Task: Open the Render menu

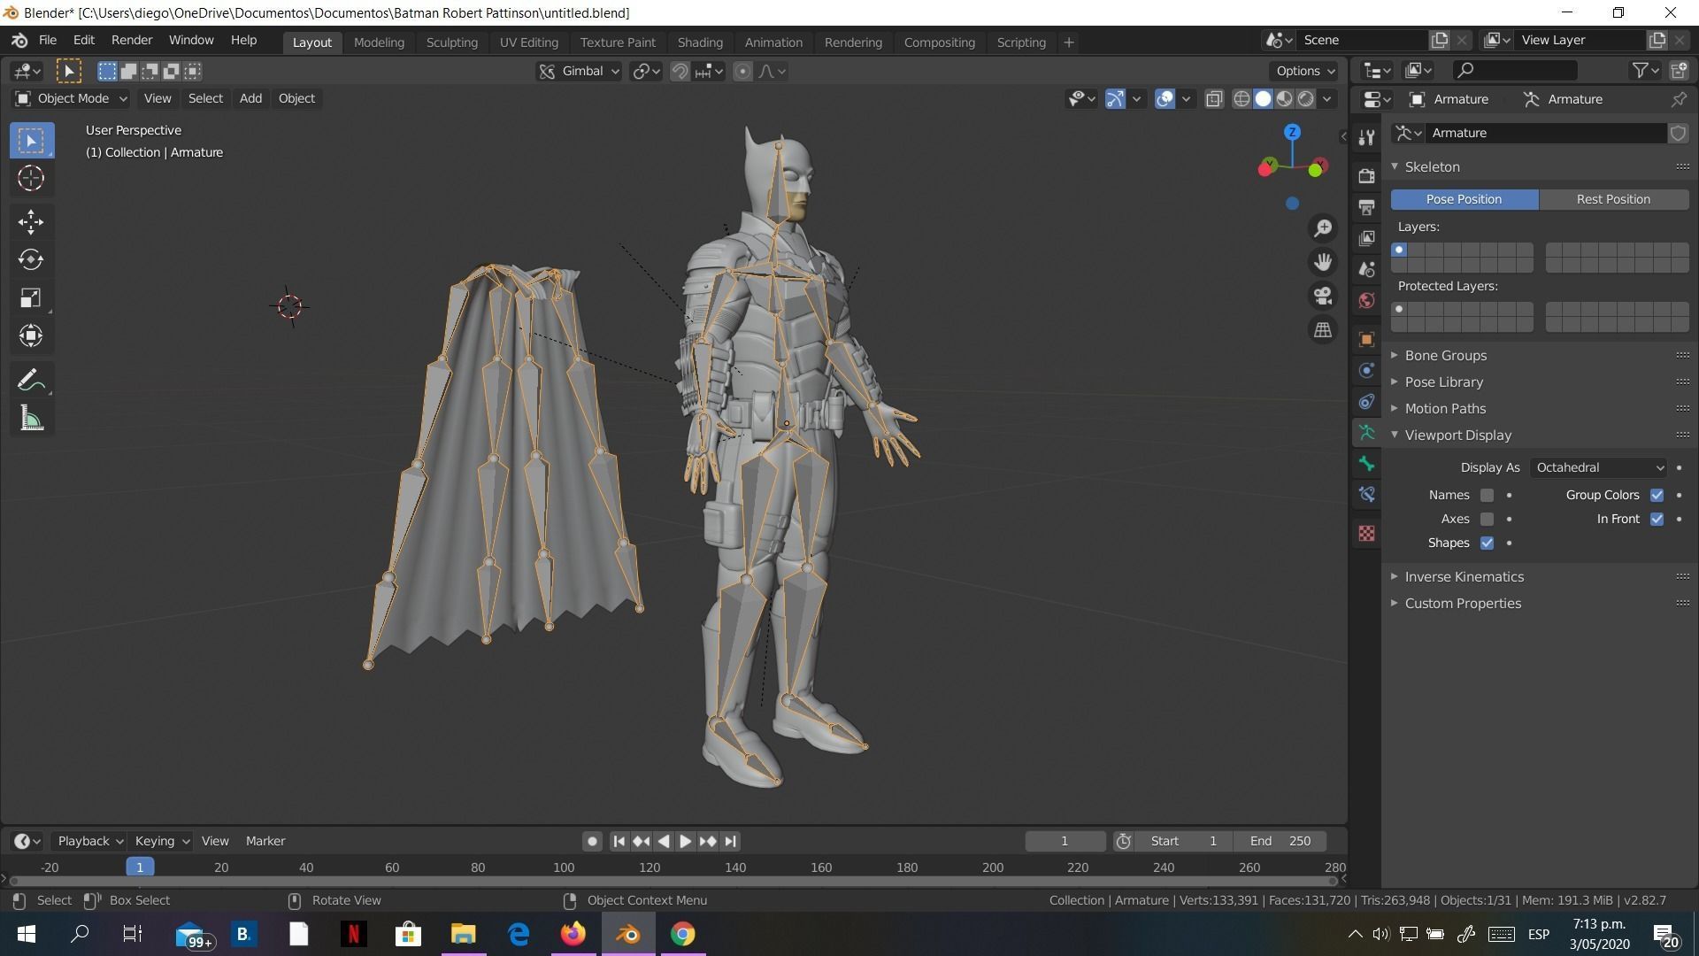Action: pyautogui.click(x=132, y=41)
